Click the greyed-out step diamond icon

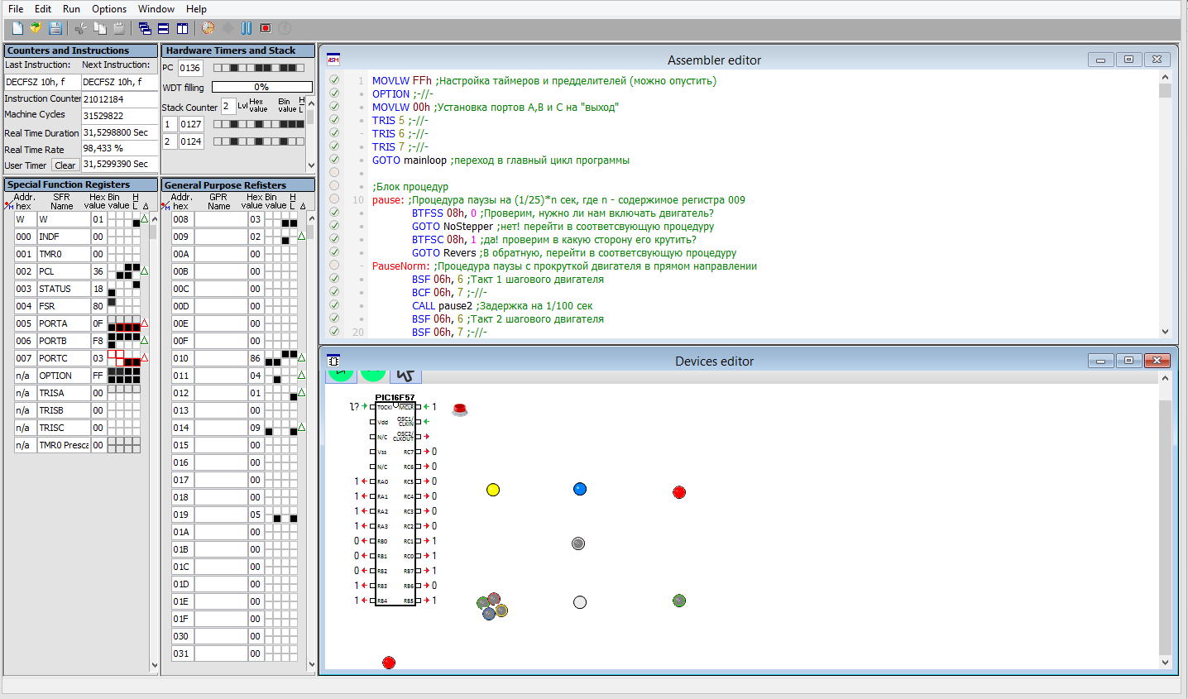(x=228, y=28)
